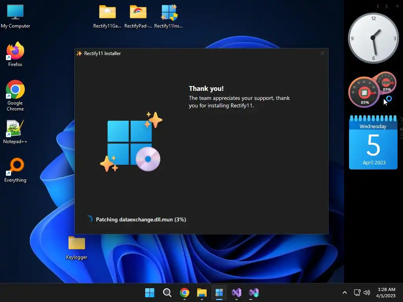This screenshot has width=403, height=302.
Task: Add a gadget with the plus button
Action: click(x=397, y=6)
